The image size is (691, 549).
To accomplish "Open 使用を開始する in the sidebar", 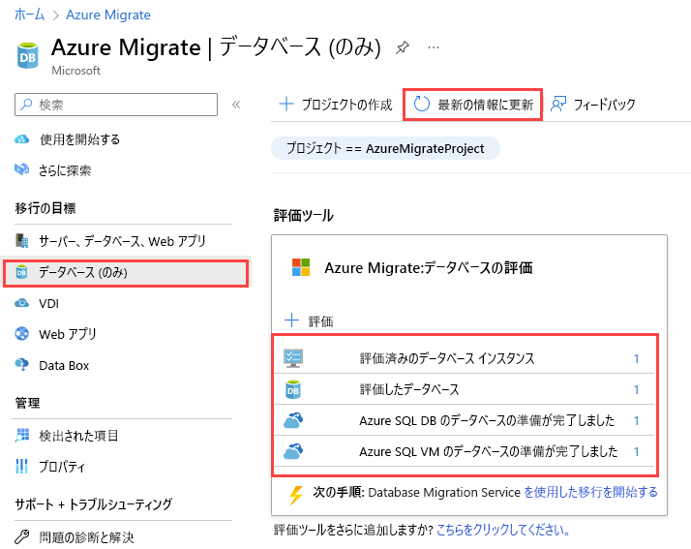I will [x=79, y=139].
